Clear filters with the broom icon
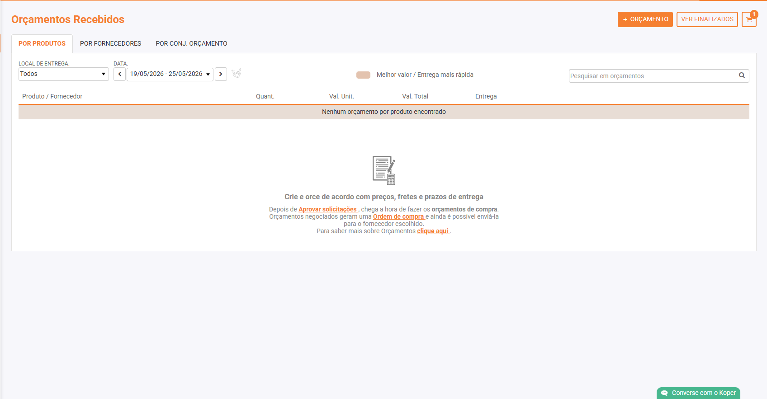 (237, 73)
